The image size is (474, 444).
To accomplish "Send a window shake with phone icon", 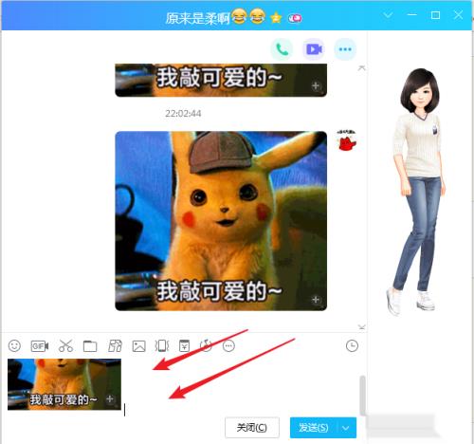I will 162,346.
